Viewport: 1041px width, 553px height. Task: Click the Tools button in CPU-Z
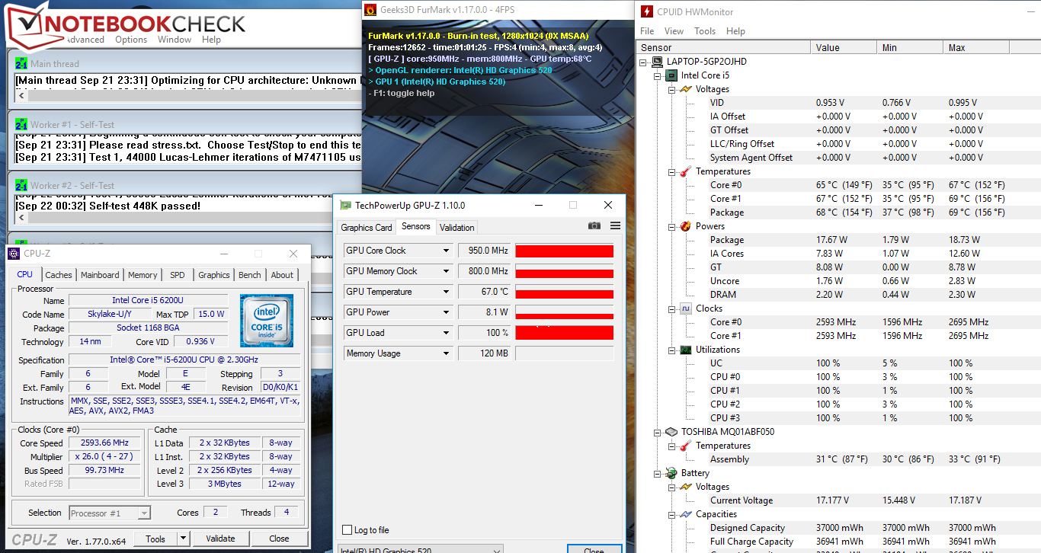155,539
